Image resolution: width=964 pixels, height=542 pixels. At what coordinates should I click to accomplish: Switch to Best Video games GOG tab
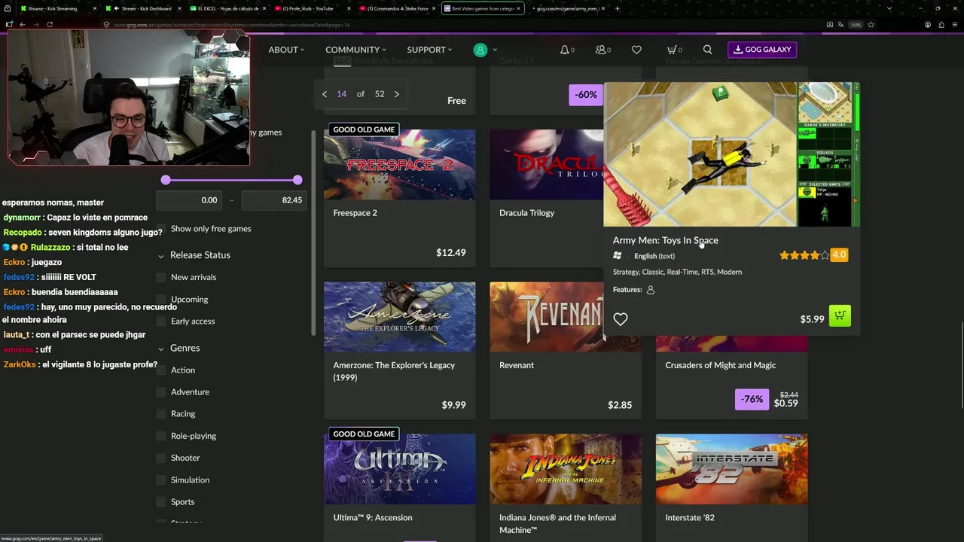pos(482,8)
